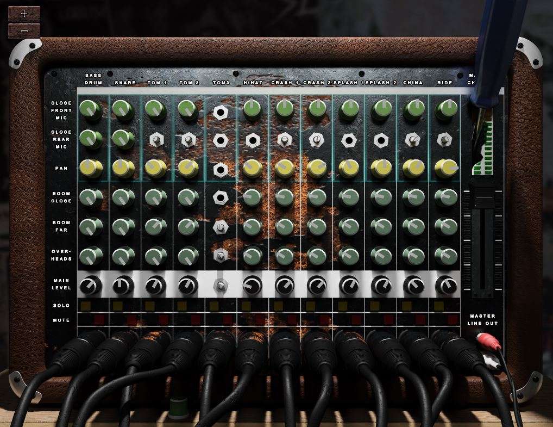Mute the China channel
The height and width of the screenshot is (427, 553).
pyautogui.click(x=420, y=320)
